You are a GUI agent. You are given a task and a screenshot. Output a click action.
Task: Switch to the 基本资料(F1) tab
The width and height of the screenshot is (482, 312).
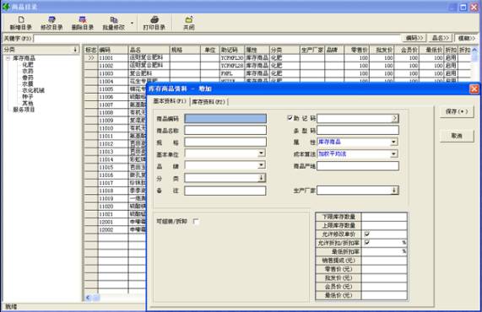(170, 101)
